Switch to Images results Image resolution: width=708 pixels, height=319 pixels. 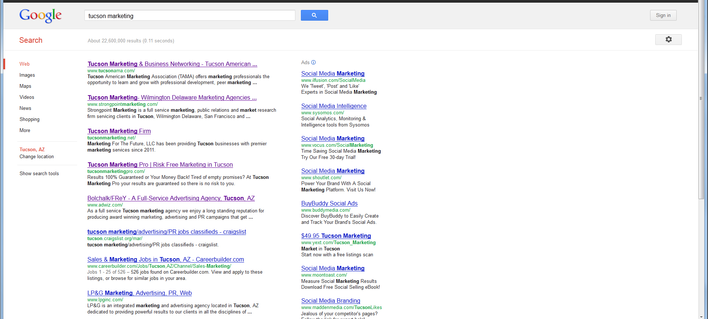(x=27, y=75)
